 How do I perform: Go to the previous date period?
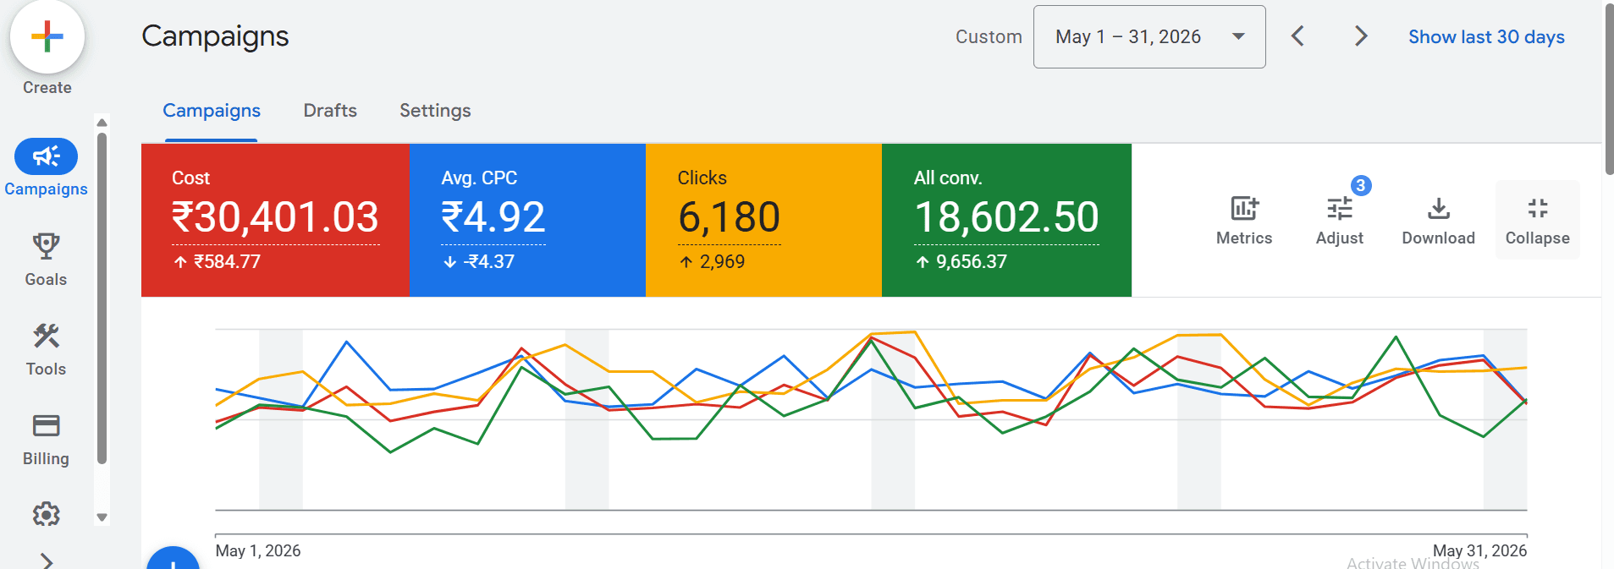1297,36
